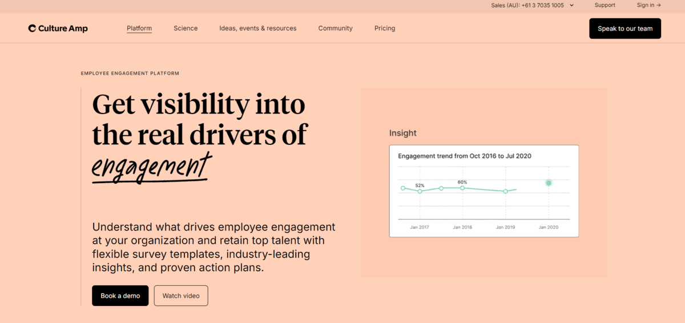
Task: Open the Support link
Action: (x=605, y=5)
